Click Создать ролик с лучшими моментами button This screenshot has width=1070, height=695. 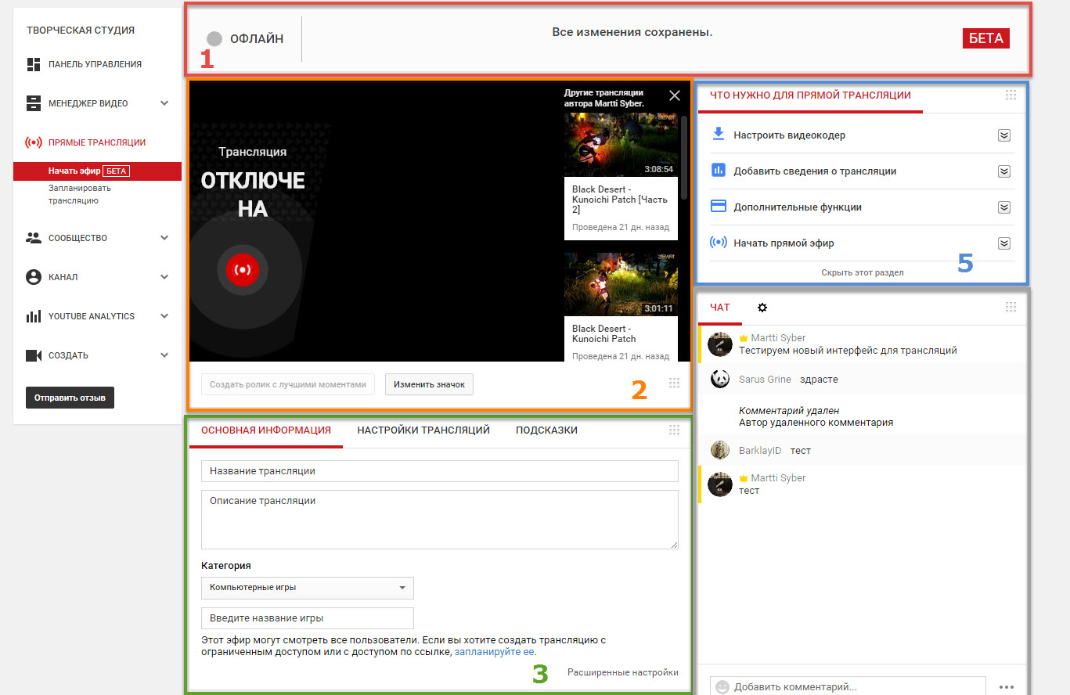(288, 384)
